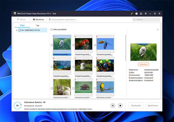Check the yellow bird photo checkbox

(95, 88)
